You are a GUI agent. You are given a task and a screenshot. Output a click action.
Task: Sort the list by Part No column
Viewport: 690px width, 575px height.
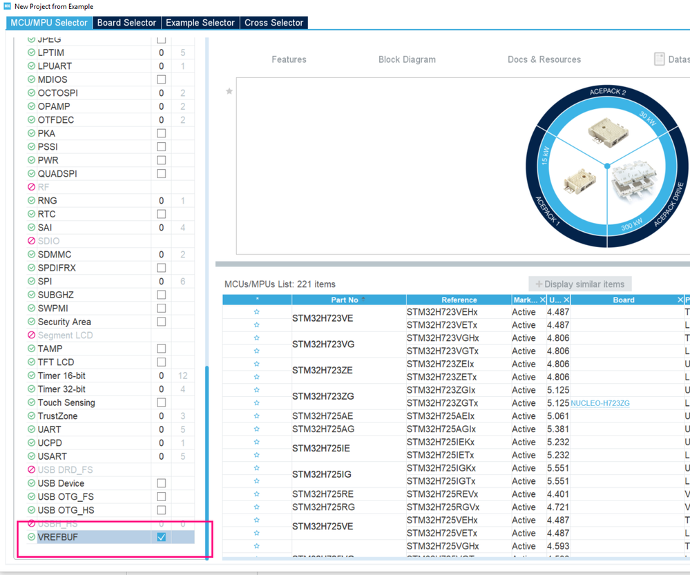(349, 300)
